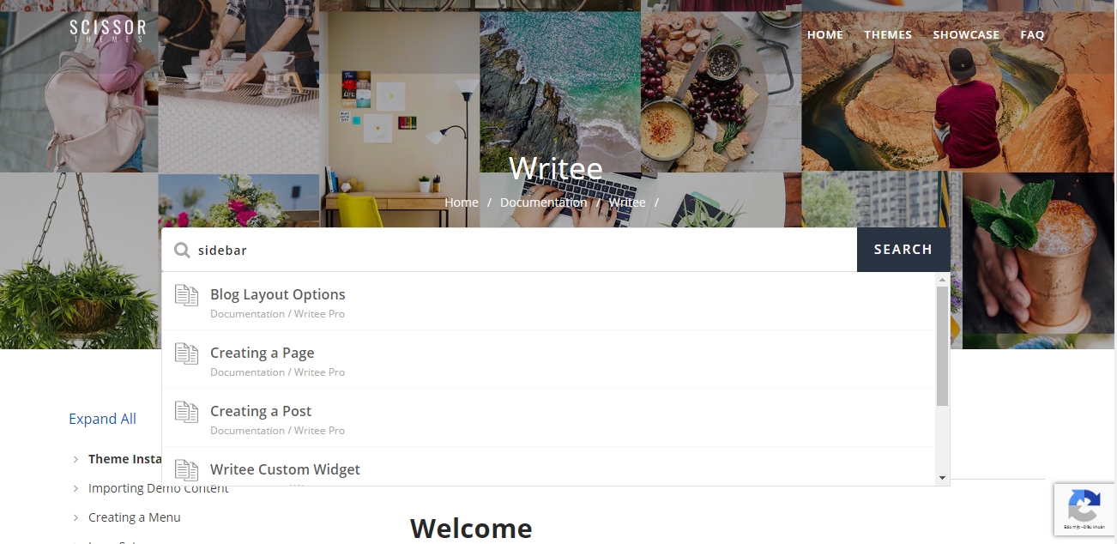Expand the Importing Demo Content chevron
Viewport: 1117px width, 544px height.
75,489
